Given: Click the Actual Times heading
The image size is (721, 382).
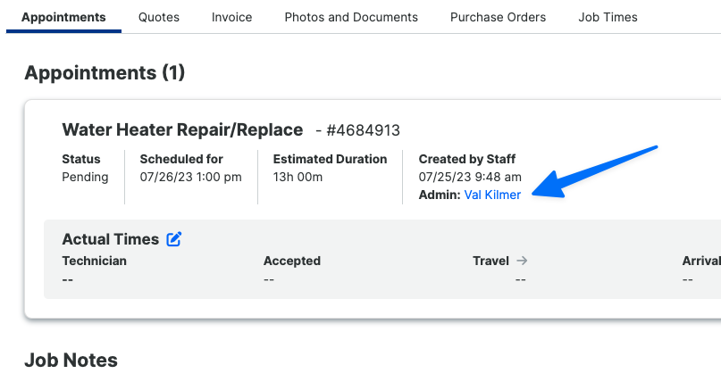Looking at the screenshot, I should pyautogui.click(x=110, y=239).
